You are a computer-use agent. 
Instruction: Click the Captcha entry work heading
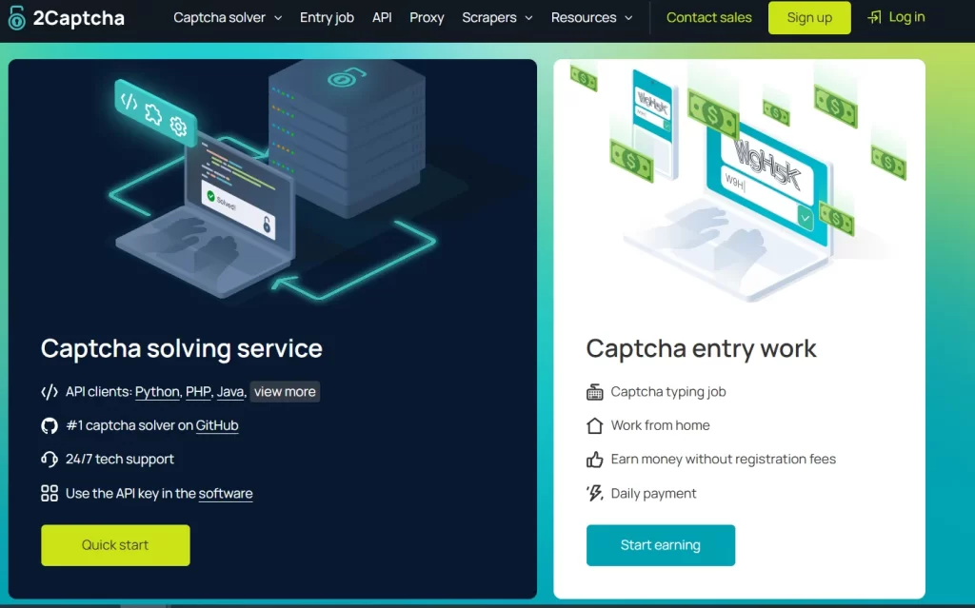click(701, 348)
